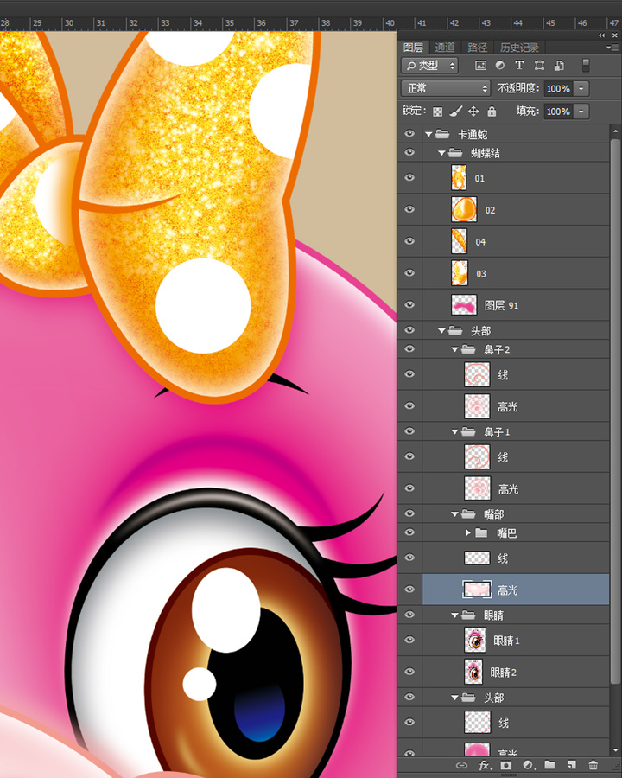Select layer 04 name
Image resolution: width=622 pixels, height=778 pixels.
click(480, 242)
